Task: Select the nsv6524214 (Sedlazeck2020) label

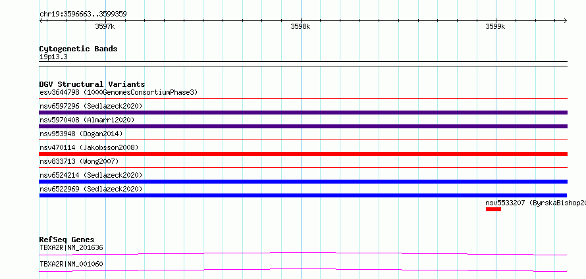Action: tap(91, 175)
